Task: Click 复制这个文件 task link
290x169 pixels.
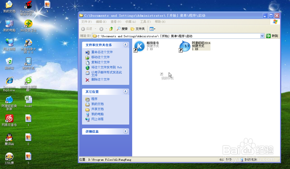Action: tap(100, 62)
